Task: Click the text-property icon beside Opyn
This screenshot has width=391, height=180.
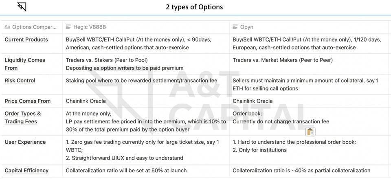Action: (x=235, y=27)
